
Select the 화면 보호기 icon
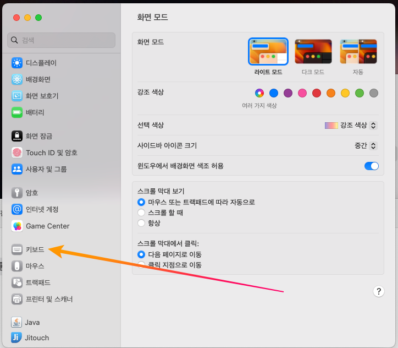coord(17,96)
